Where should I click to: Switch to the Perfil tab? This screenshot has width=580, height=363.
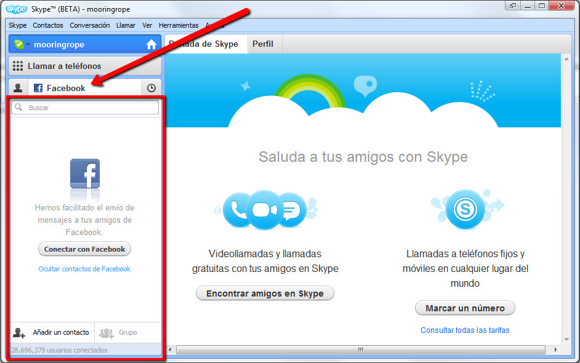(264, 44)
